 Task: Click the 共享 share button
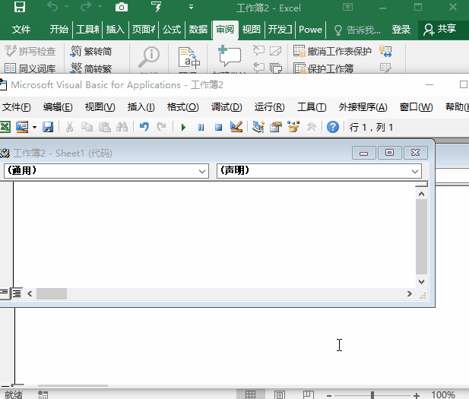pyautogui.click(x=439, y=30)
